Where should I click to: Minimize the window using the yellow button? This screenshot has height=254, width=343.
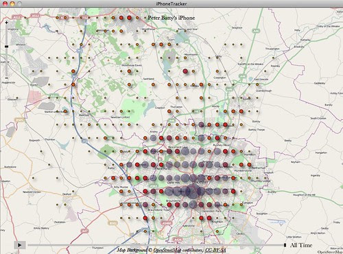coord(12,3)
